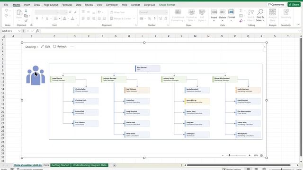Screen dimensions: 303x170
Task: Select the Understanding Diagram Data sheet tab
Action: tap(89, 165)
